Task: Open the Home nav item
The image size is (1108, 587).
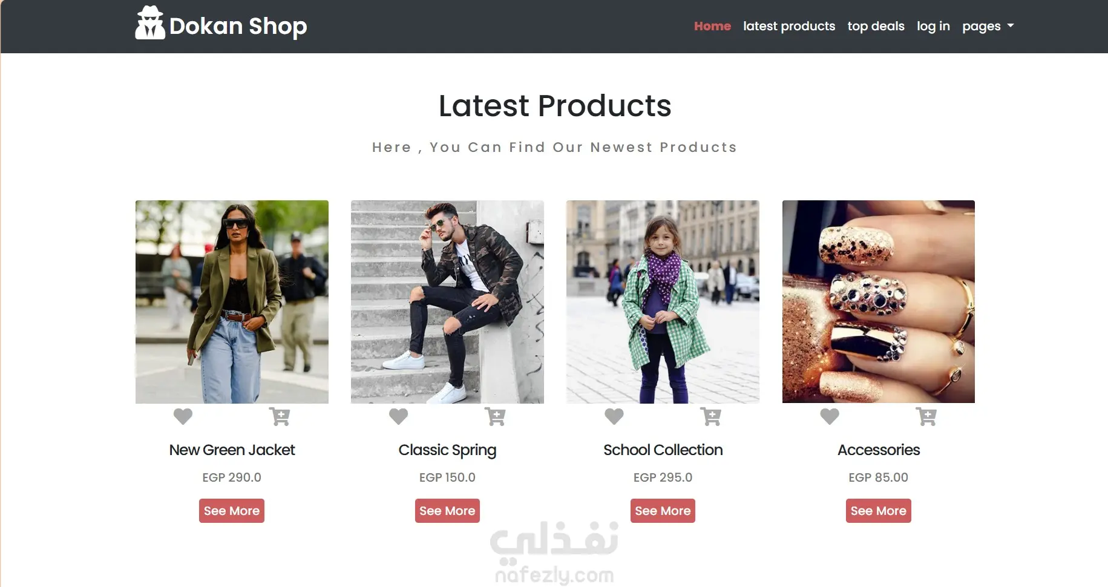Action: point(712,26)
